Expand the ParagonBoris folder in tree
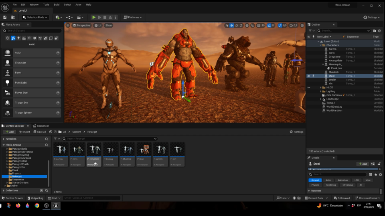 (7, 149)
